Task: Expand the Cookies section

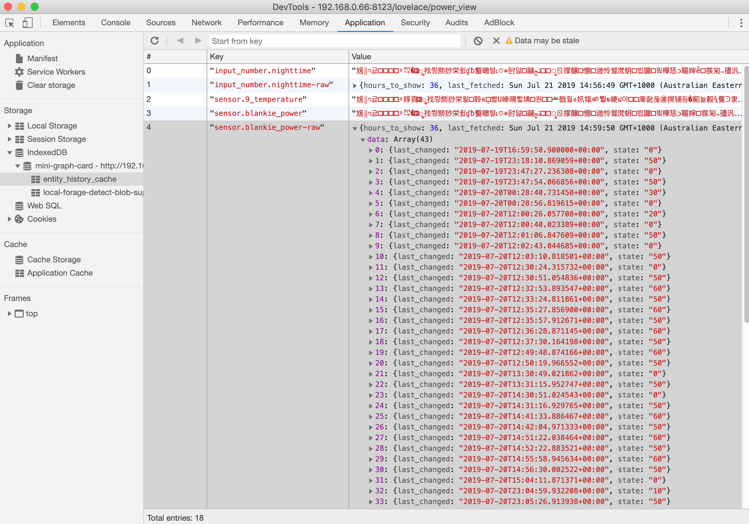Action: point(9,219)
